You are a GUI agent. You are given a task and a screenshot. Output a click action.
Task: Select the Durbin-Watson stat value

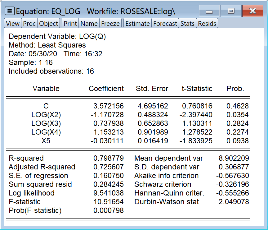click(234, 202)
